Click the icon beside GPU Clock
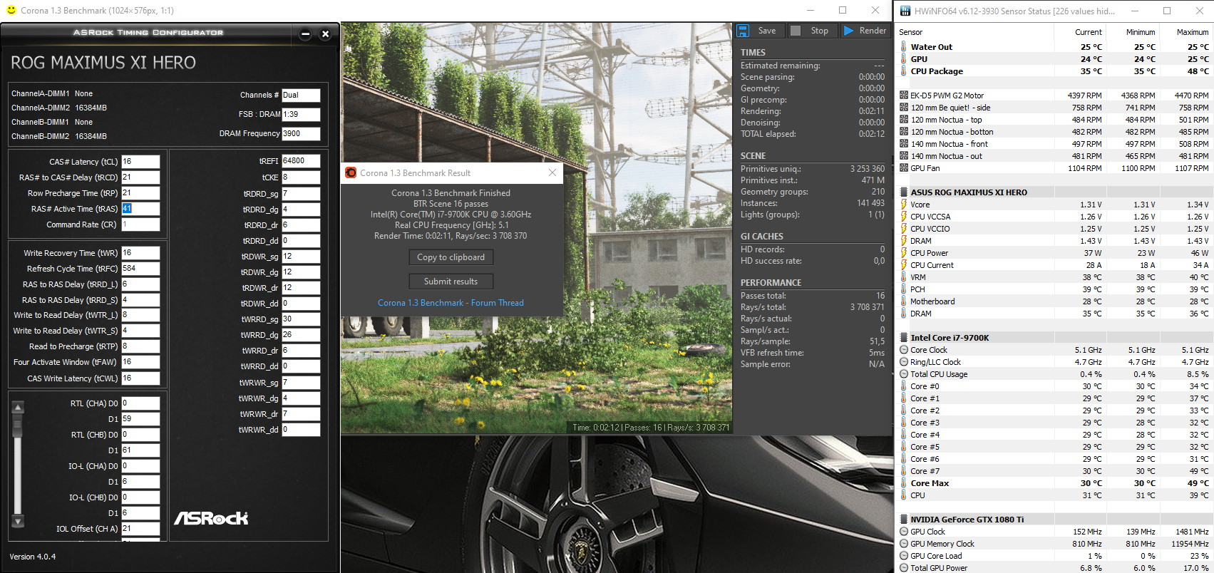Screen dimensions: 1214x573 tap(904, 532)
